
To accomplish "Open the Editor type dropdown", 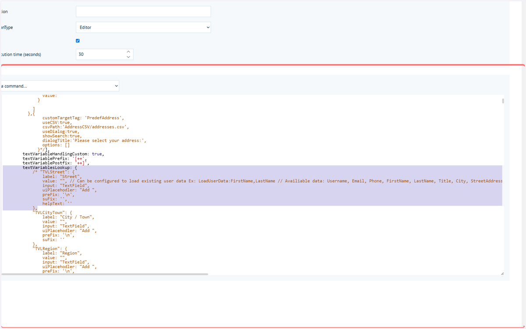I will 143,27.
